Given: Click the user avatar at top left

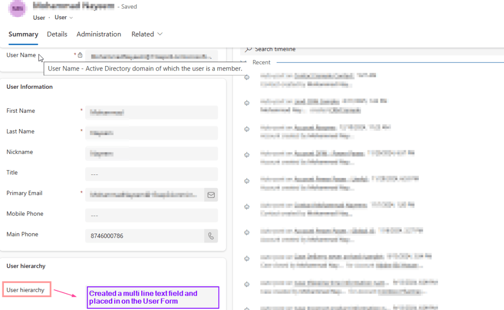Looking at the screenshot, I should coord(18,10).
